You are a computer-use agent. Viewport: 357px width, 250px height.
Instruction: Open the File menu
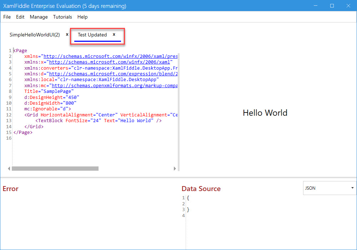[7, 17]
